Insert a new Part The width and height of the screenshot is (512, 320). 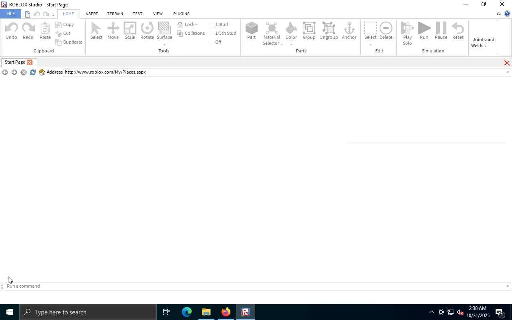tap(251, 31)
